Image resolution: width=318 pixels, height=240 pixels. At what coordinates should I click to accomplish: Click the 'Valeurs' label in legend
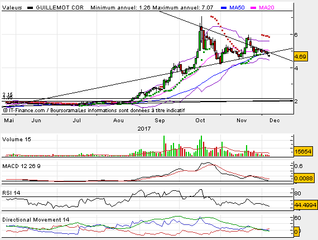[12, 8]
